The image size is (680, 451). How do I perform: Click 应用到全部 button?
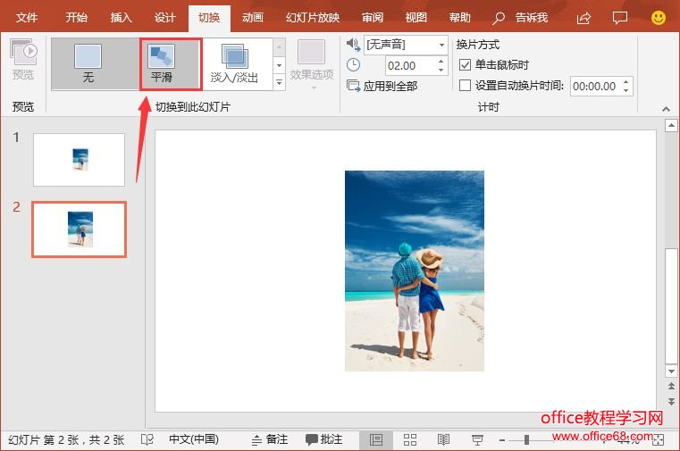382,86
